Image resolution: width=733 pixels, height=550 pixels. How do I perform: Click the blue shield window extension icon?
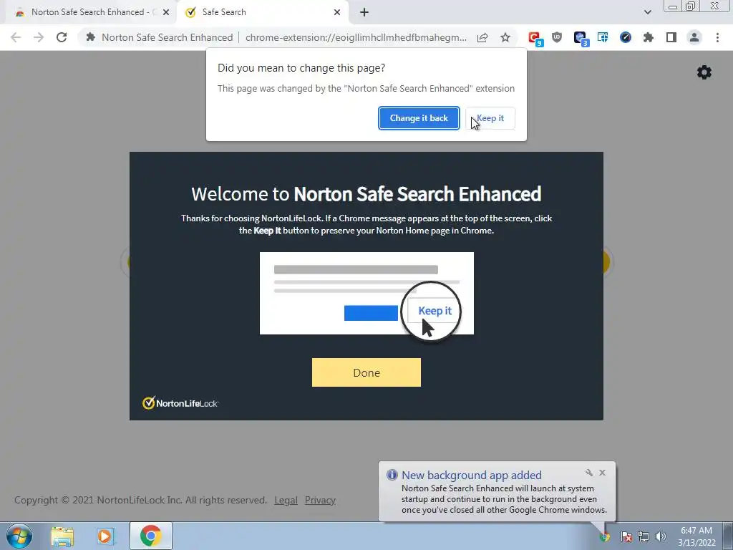click(x=603, y=37)
